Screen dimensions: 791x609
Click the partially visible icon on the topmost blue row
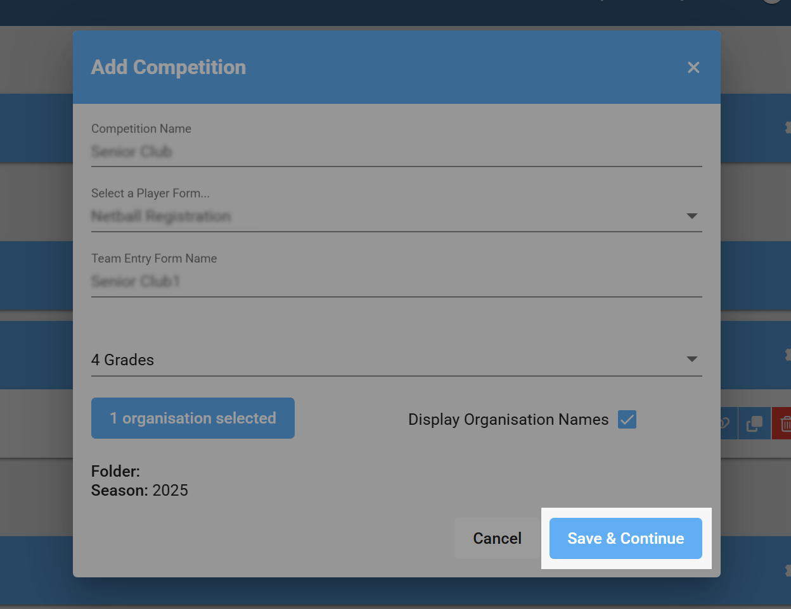point(788,128)
